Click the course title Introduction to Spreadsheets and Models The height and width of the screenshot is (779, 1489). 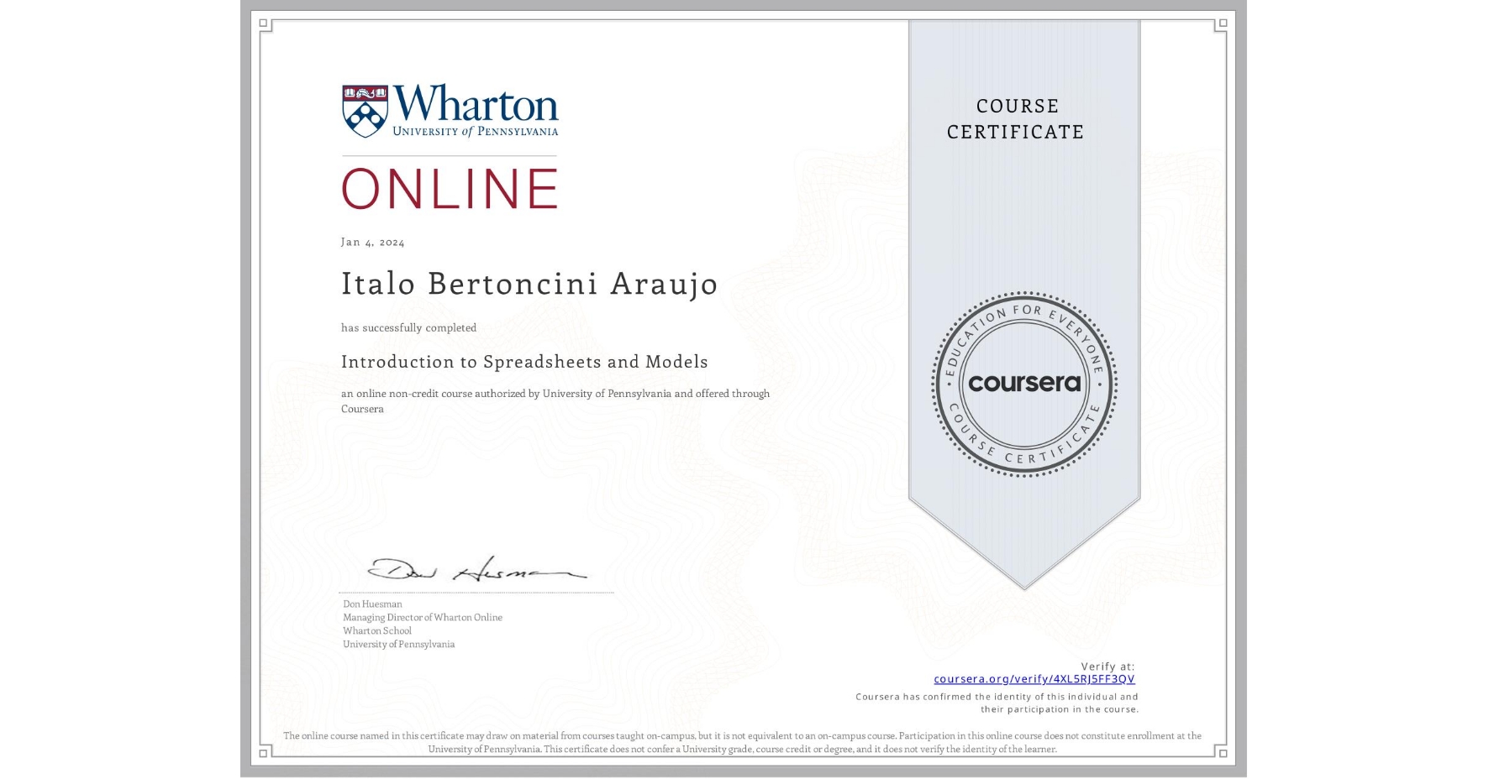pos(524,361)
